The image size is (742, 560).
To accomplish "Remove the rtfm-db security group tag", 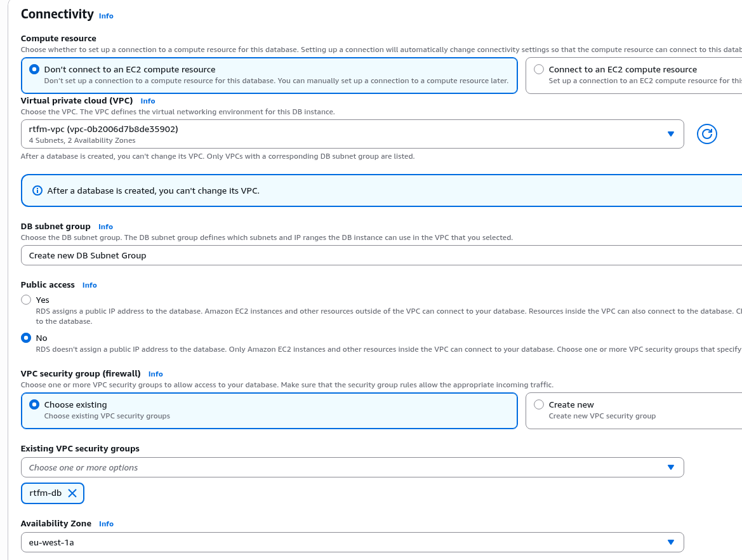I will (x=72, y=493).
